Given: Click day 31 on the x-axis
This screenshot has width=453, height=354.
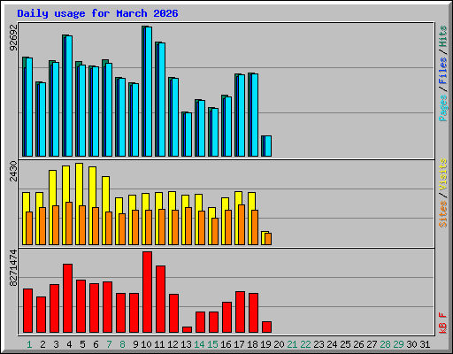Looking at the screenshot, I should [x=425, y=344].
